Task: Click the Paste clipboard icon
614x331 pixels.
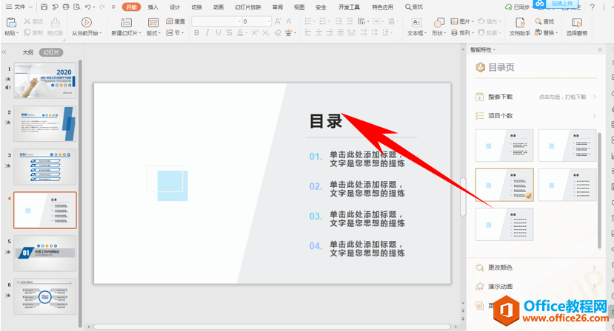Action: (x=10, y=24)
